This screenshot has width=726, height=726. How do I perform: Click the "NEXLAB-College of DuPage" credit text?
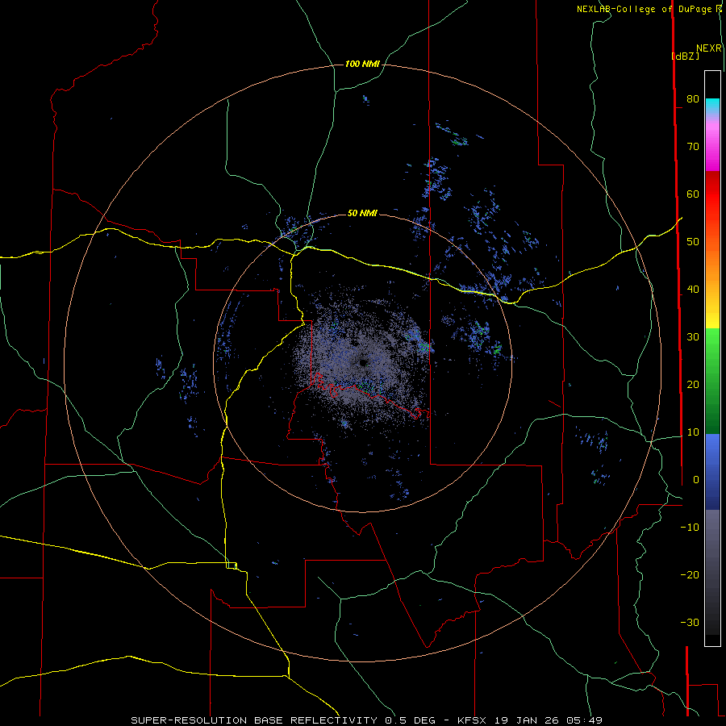click(644, 9)
